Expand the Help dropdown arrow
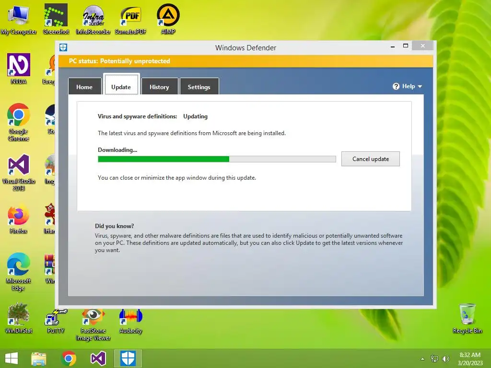 click(420, 86)
